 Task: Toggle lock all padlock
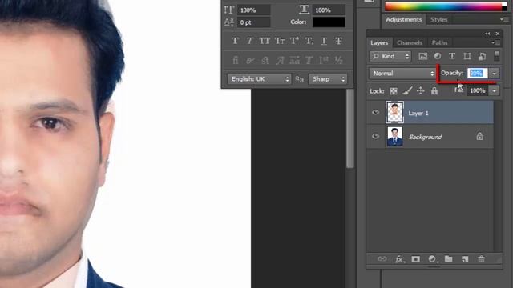(434, 90)
